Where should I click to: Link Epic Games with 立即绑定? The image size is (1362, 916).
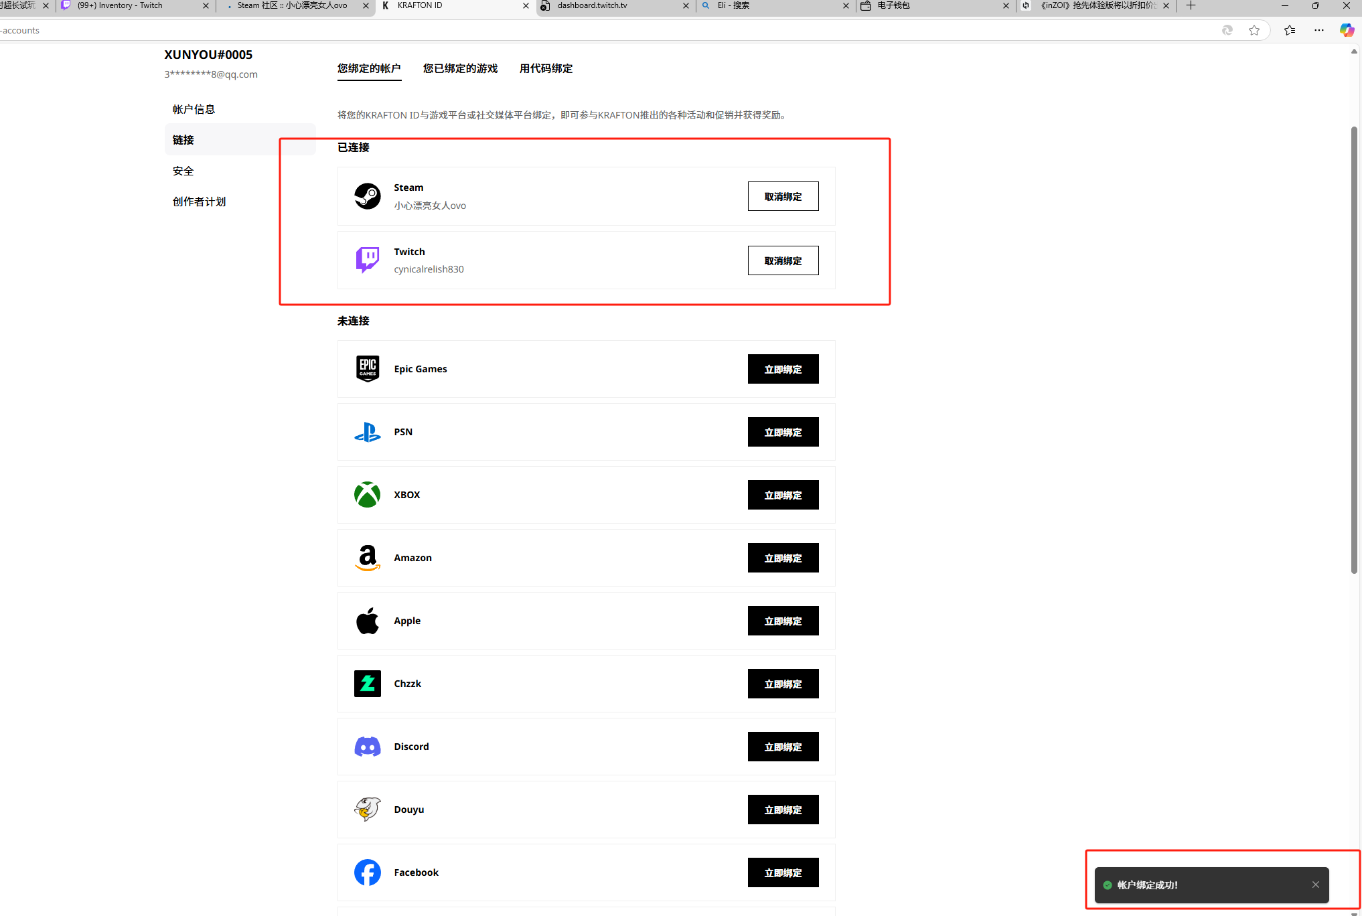(783, 369)
